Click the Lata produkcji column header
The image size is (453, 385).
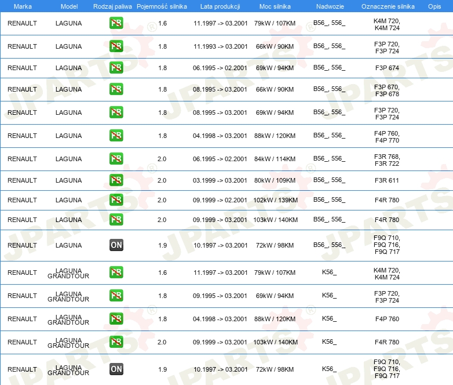(x=220, y=6)
